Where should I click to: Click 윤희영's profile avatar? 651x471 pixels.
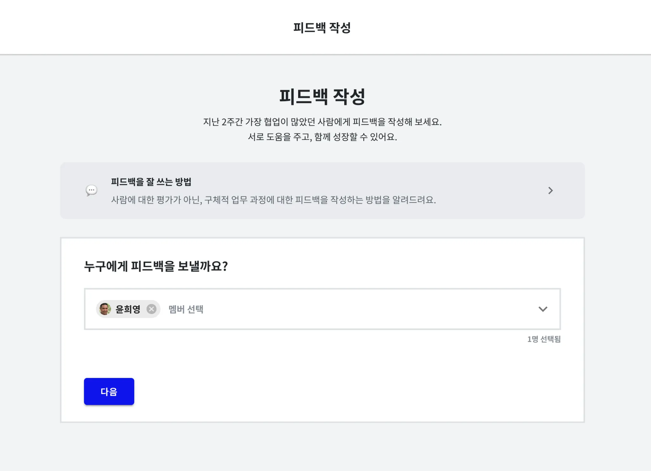click(105, 309)
